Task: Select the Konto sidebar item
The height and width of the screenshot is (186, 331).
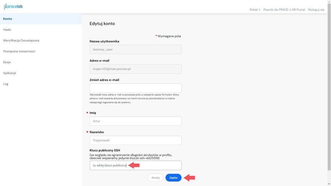Action: pos(41,19)
